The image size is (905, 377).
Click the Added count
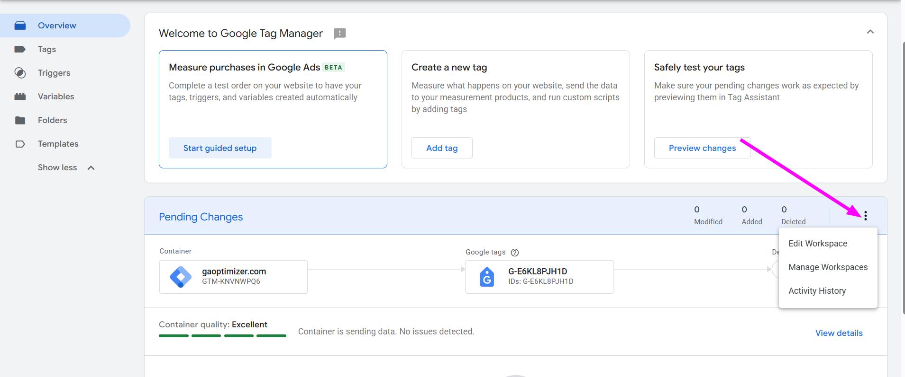click(x=752, y=215)
